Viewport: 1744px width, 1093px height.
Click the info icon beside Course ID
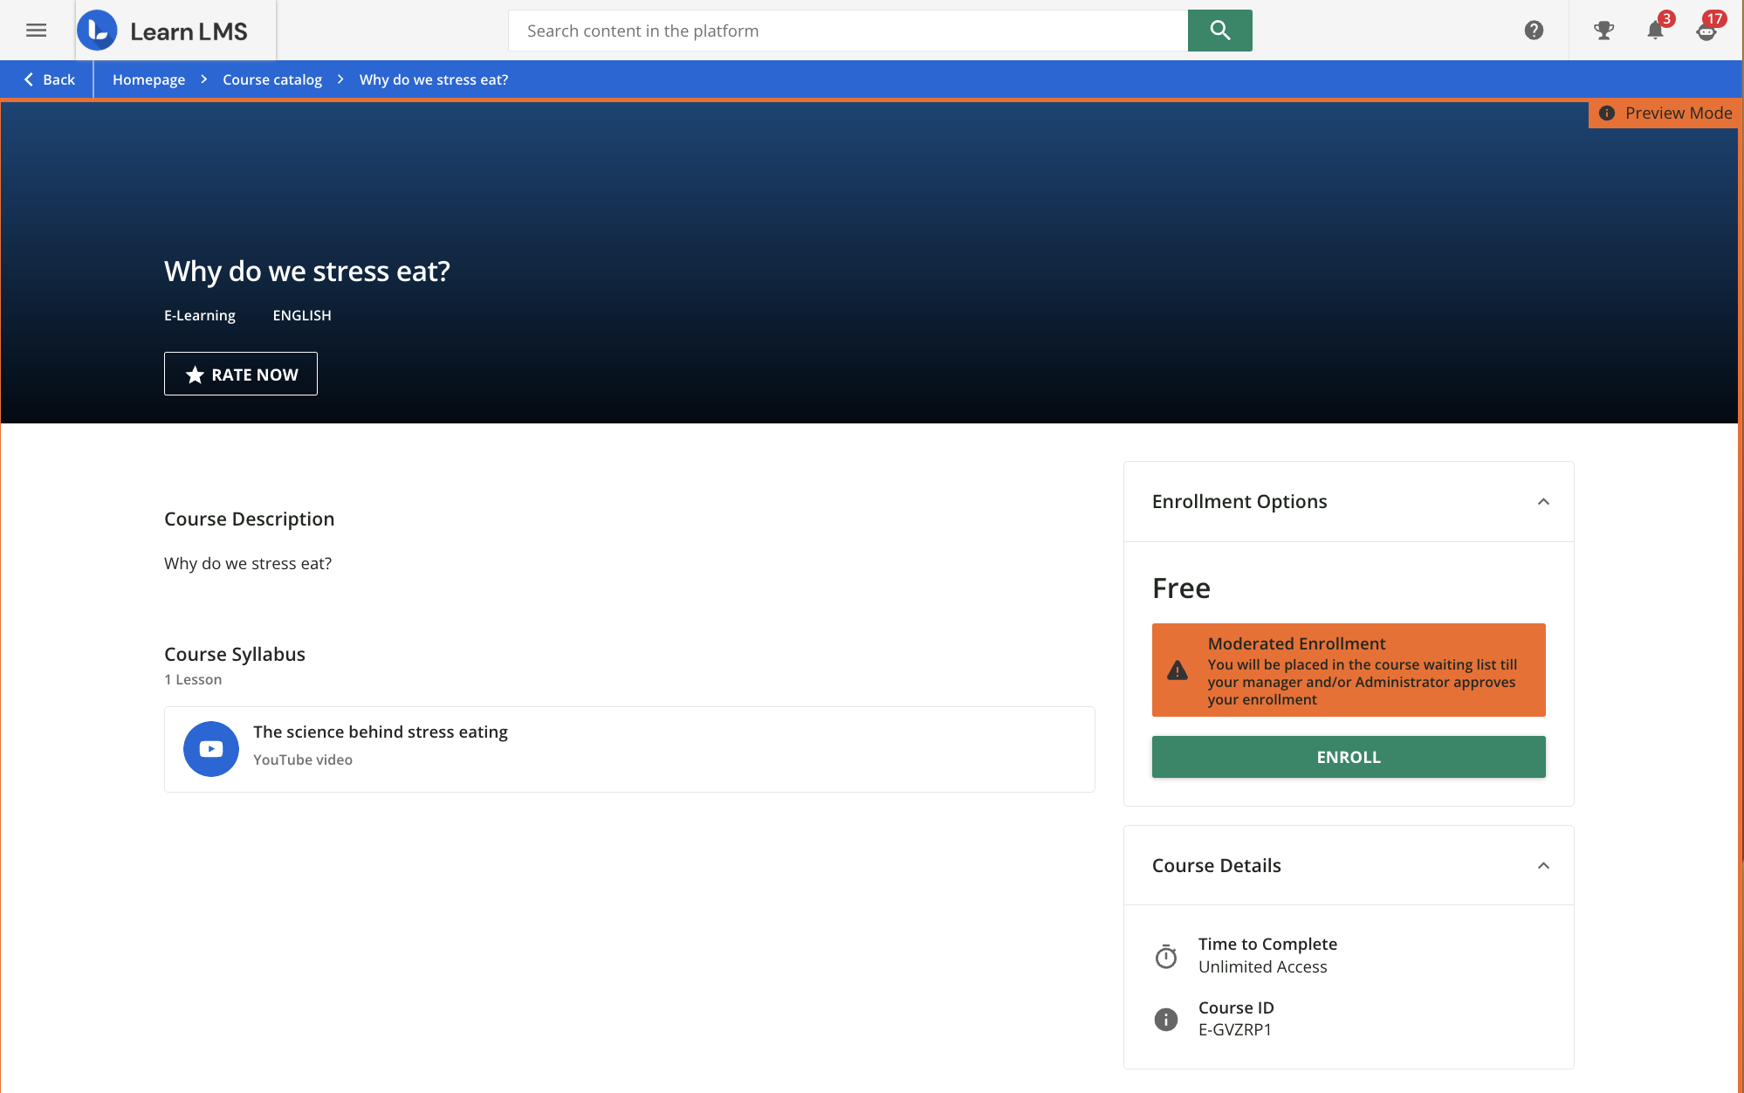pyautogui.click(x=1165, y=1018)
